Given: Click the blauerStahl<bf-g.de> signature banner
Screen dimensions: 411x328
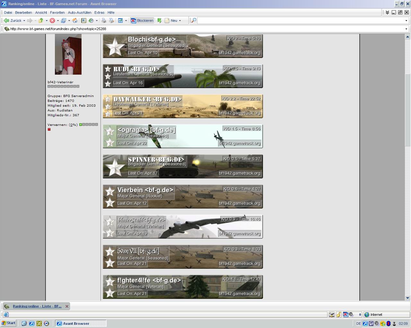Looking at the screenshot, I should 183,226.
